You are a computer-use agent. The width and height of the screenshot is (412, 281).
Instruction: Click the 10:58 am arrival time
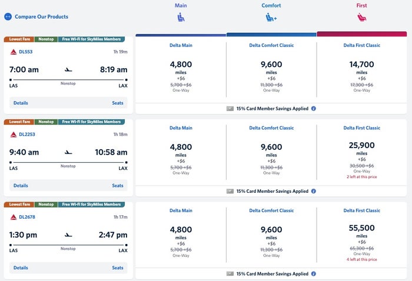point(111,152)
